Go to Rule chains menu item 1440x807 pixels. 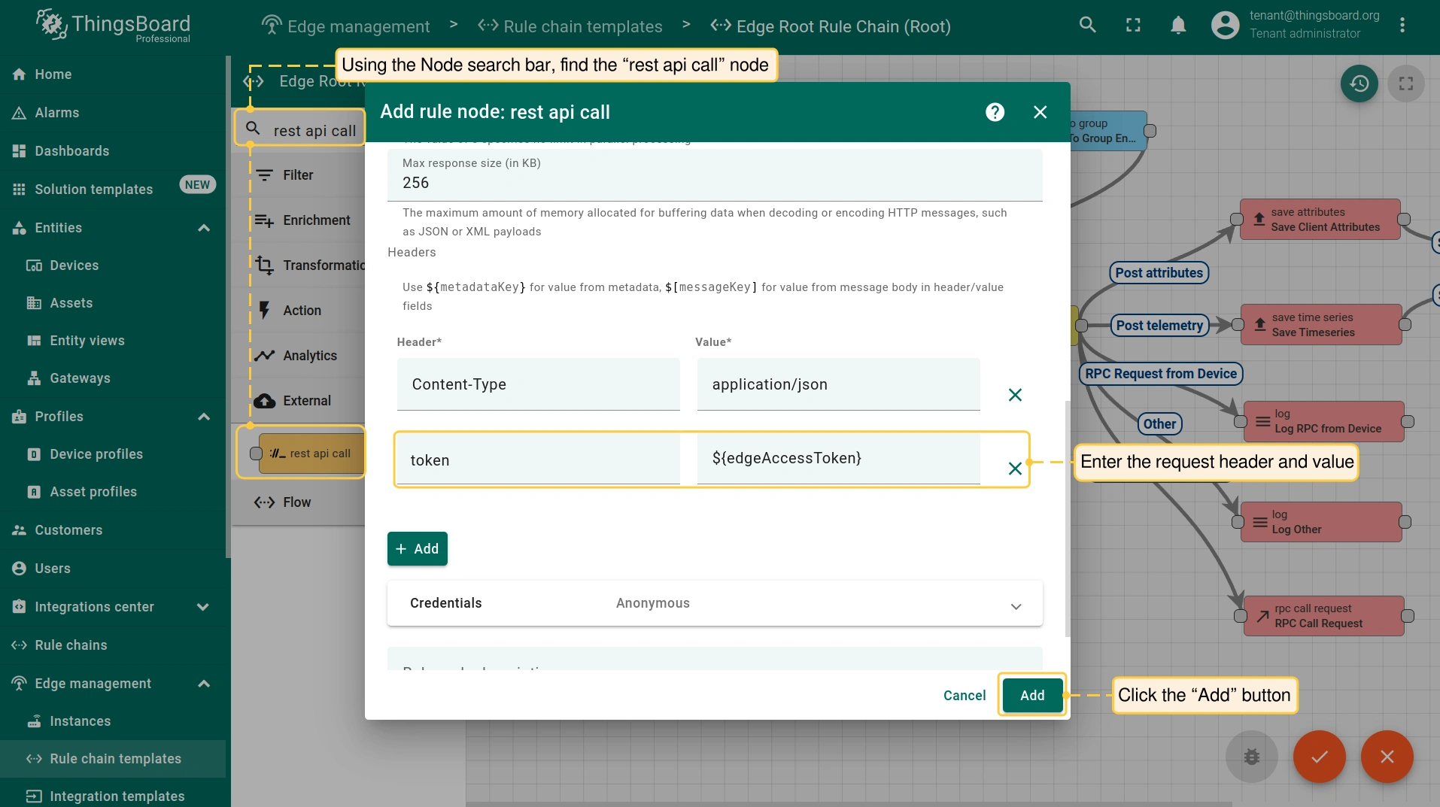click(x=71, y=645)
